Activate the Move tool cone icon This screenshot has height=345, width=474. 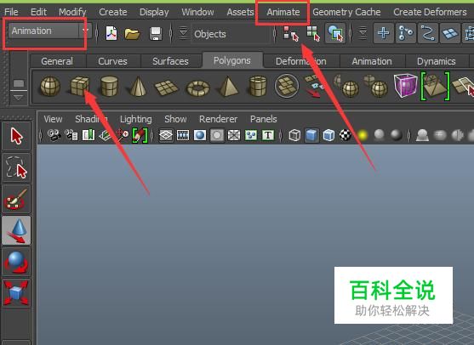(x=16, y=230)
